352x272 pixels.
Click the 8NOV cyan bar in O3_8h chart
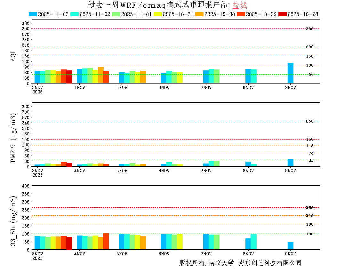pos(253,242)
